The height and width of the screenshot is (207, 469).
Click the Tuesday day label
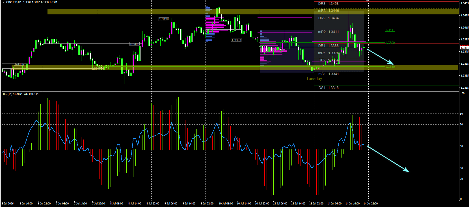click(x=314, y=79)
